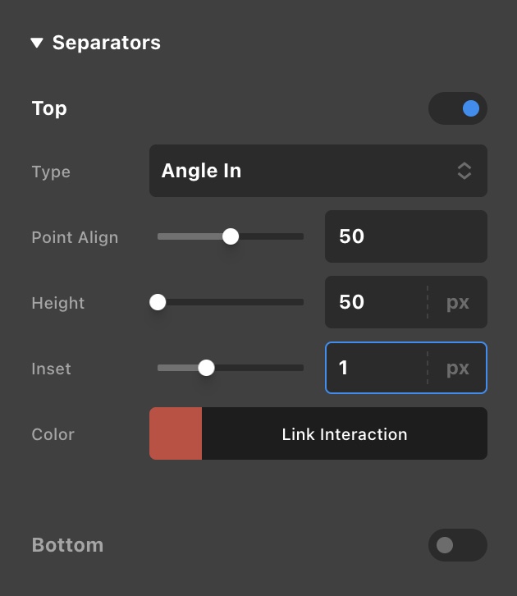Open the red Color swatch
The image size is (517, 596).
pos(176,433)
